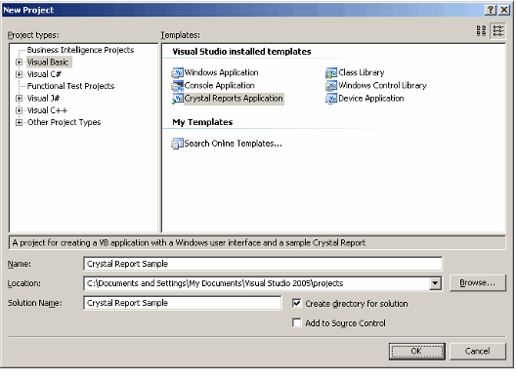516x382 pixels.
Task: Click the OK button
Action: click(x=416, y=351)
